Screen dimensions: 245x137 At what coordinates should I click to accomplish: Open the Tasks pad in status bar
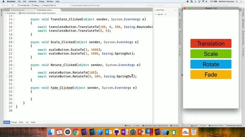[x=137, y=126]
